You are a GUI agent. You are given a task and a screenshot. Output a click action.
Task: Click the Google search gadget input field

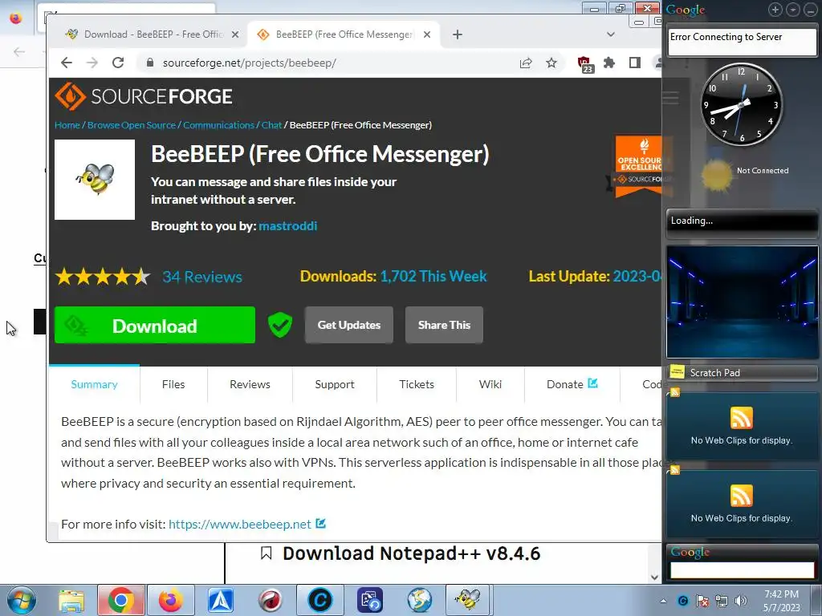pos(742,570)
